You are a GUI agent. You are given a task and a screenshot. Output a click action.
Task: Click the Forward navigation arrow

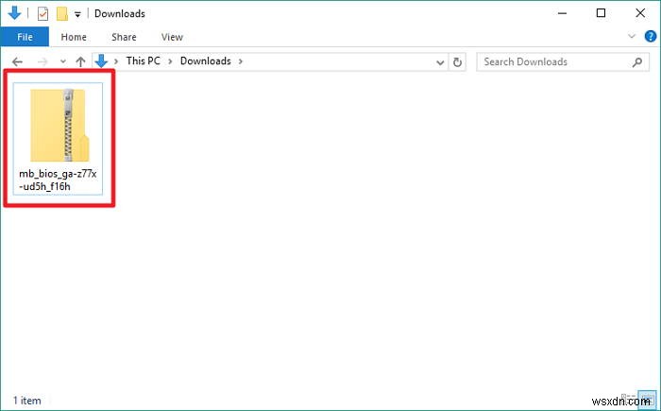(x=42, y=62)
